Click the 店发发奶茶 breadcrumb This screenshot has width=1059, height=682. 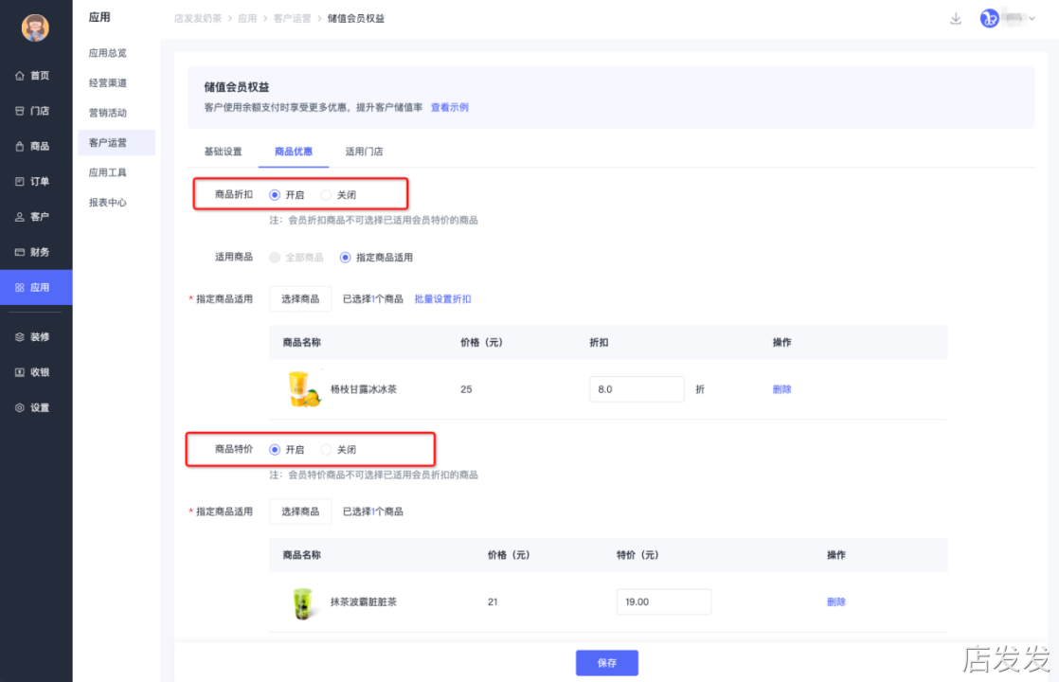click(x=198, y=19)
